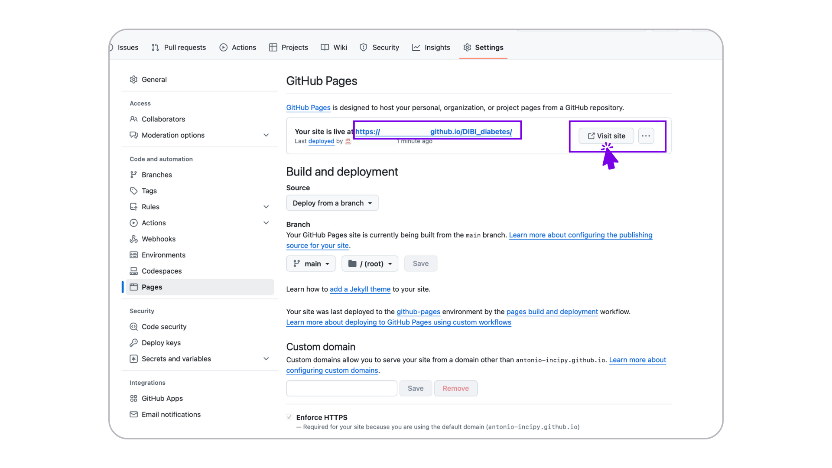The image size is (832, 468).
Task: Click the Pull requests branch icon
Action: [155, 47]
